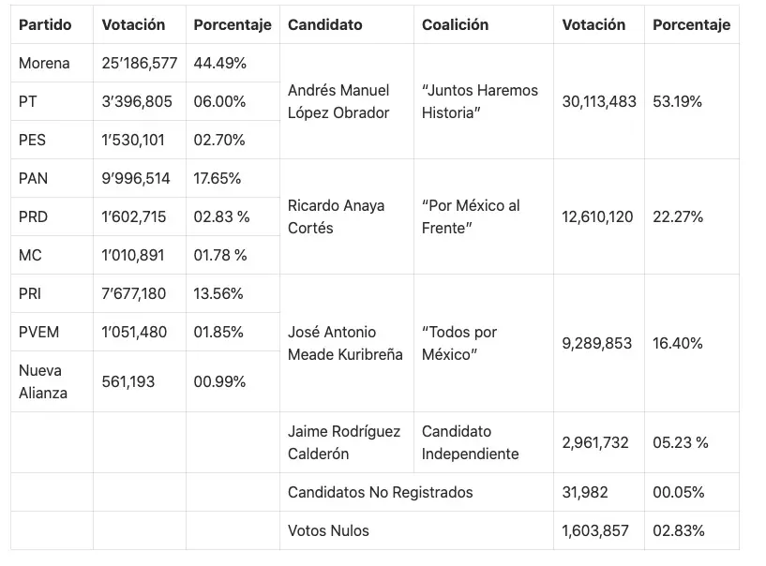Click the Coalición column header
The height and width of the screenshot is (566, 766).
[x=455, y=25]
